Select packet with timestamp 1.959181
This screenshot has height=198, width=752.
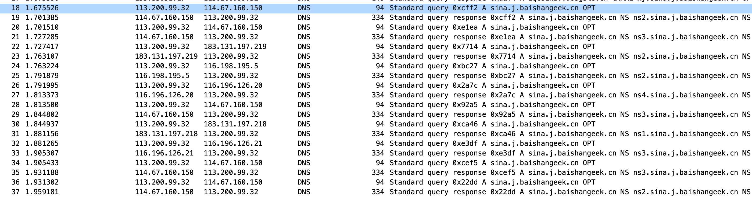pos(376,192)
